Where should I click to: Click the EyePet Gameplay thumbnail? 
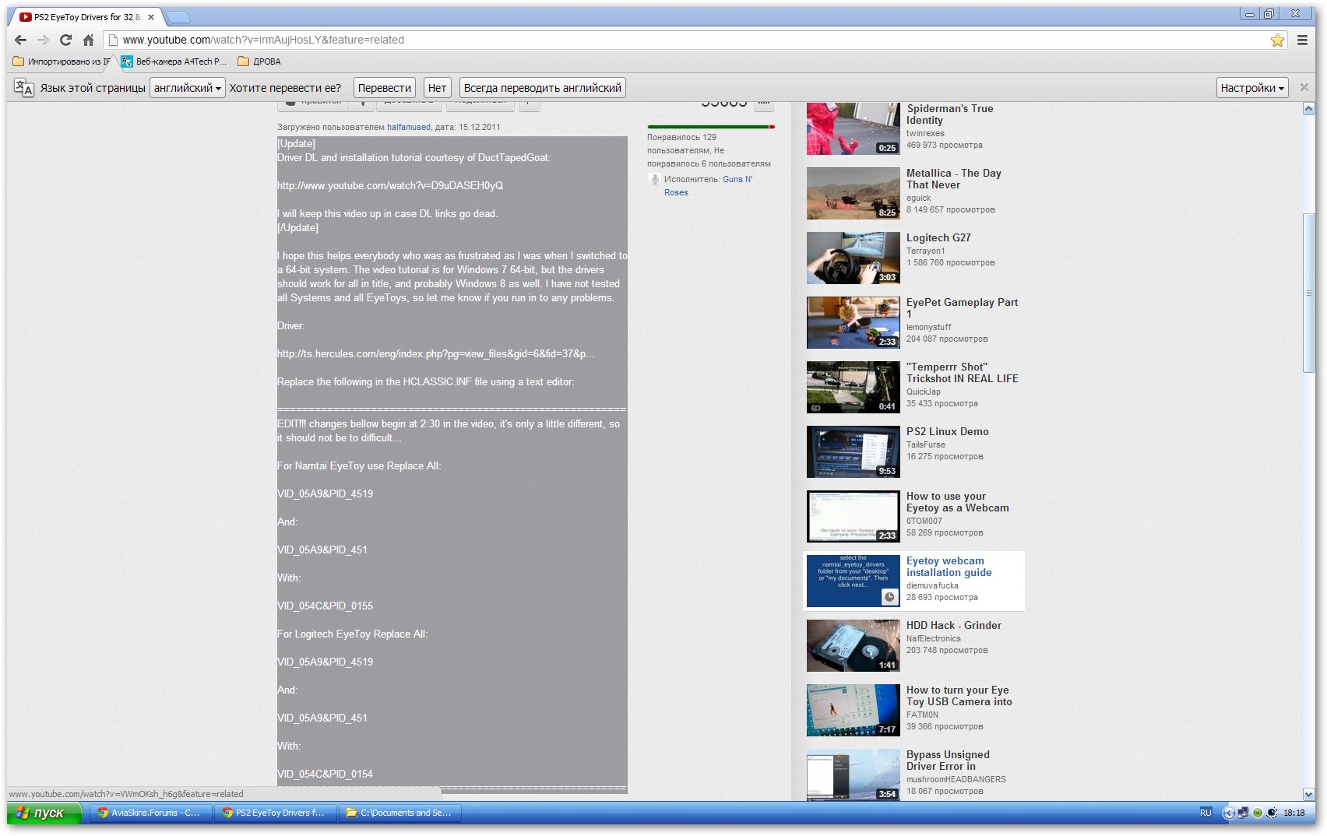(854, 322)
